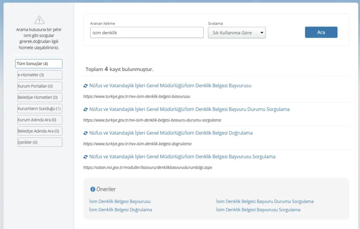Click the refresh icon beside İsim Denklik Belgesi Başvurusu result

85,86
